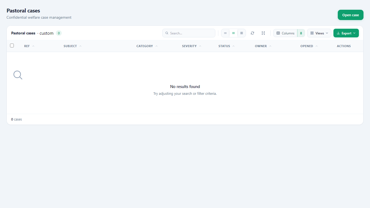Sort by the REF column
Viewport: 370px width, 208px height.
29,46
